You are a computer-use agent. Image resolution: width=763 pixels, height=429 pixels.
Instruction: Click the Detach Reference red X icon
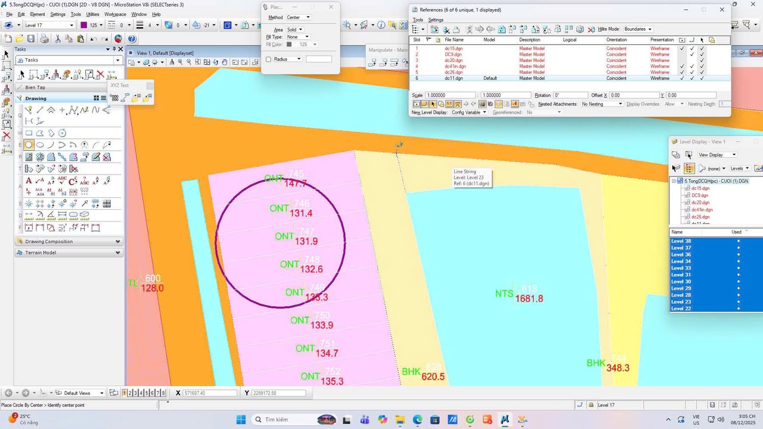pos(591,29)
